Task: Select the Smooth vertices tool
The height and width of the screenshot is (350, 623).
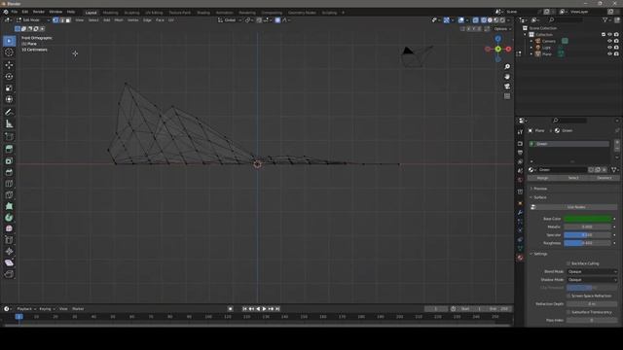Action: (x=9, y=228)
